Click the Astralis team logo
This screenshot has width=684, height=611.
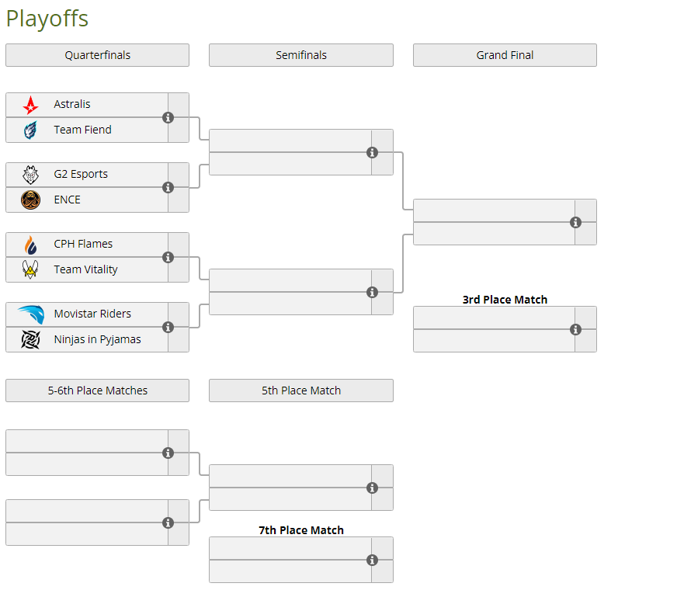(x=30, y=105)
